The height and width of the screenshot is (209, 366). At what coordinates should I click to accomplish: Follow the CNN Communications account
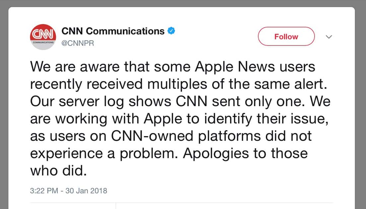(x=286, y=36)
